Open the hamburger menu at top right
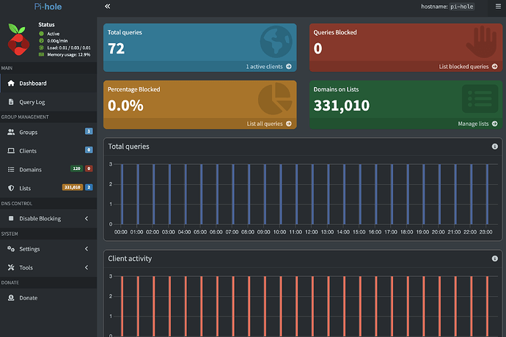Screen dimensions: 506x337 click(498, 6)
